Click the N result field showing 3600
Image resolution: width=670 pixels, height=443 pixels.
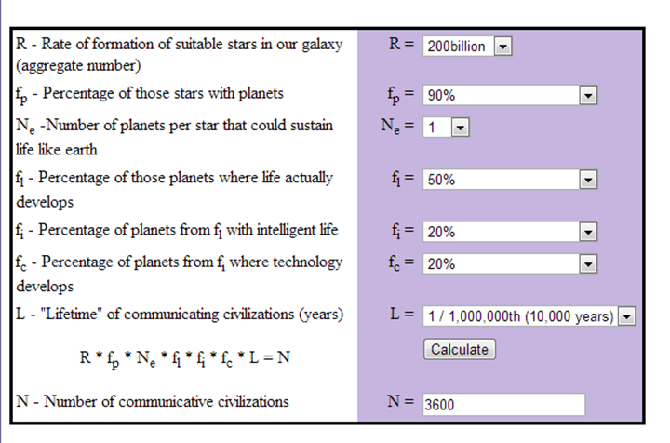503,404
